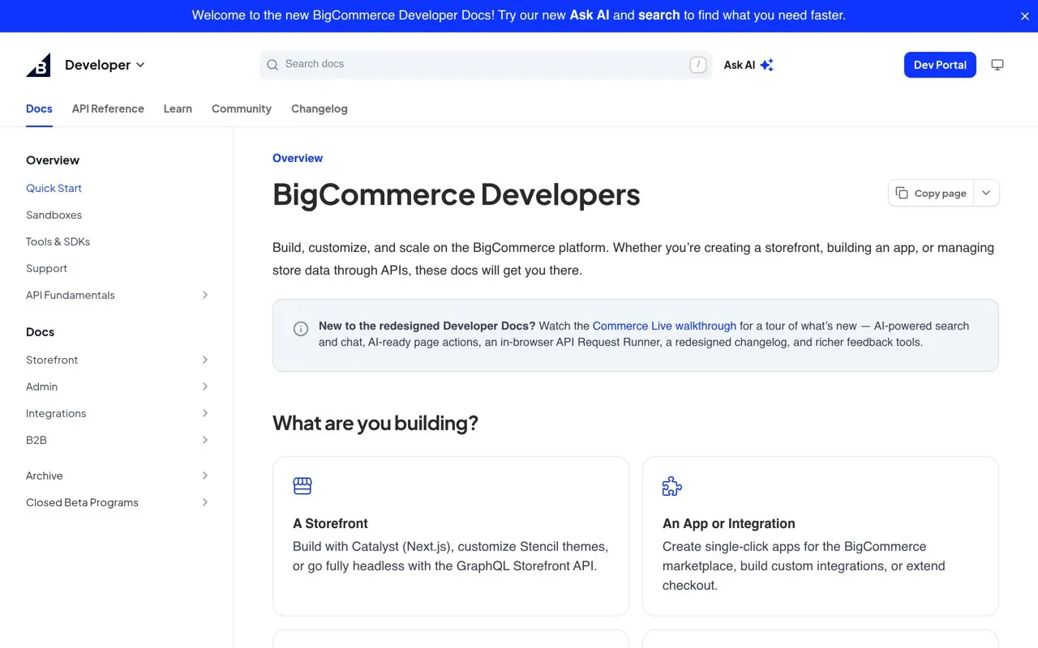Click the Overview breadcrumb link
The image size is (1038, 648).
click(x=298, y=158)
